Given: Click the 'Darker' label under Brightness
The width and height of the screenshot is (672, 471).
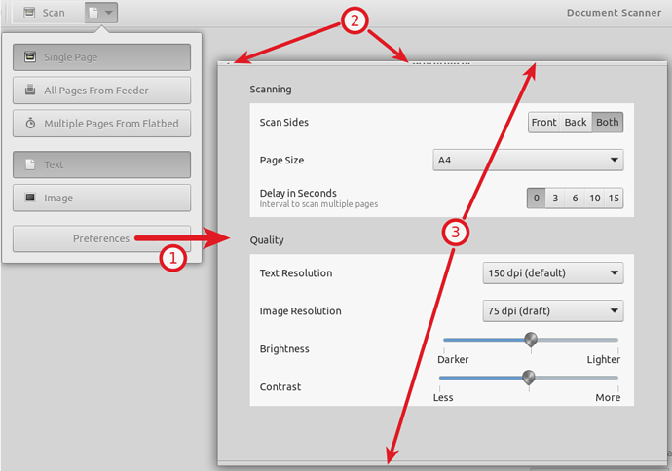Looking at the screenshot, I should (x=453, y=360).
